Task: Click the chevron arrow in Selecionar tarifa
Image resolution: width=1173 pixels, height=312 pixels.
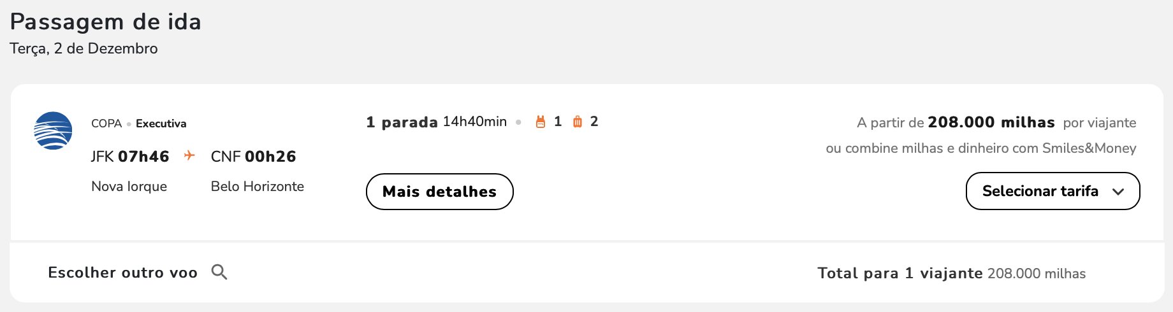Action: coord(1118,192)
